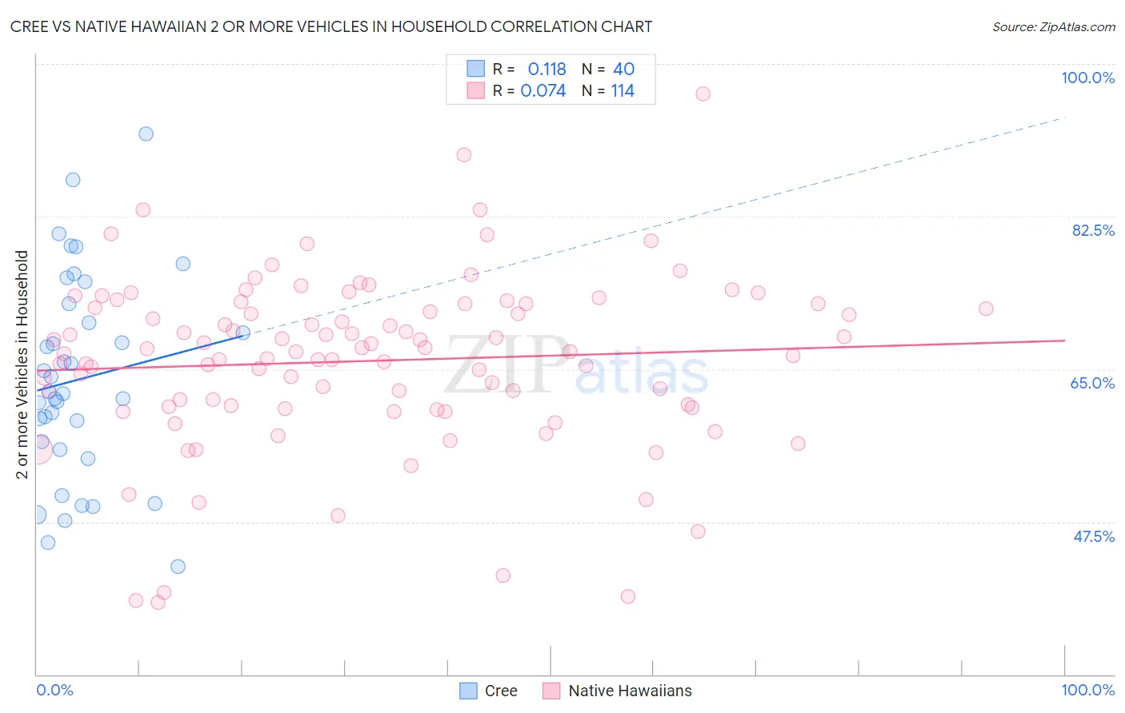Click the 100.0% y-axis label
The height and width of the screenshot is (713, 1125).
[x=1087, y=78]
